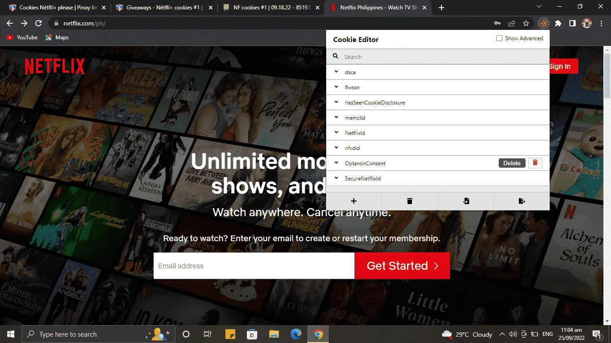Open the weather widget showing 29°C Cloudy

tap(467, 334)
